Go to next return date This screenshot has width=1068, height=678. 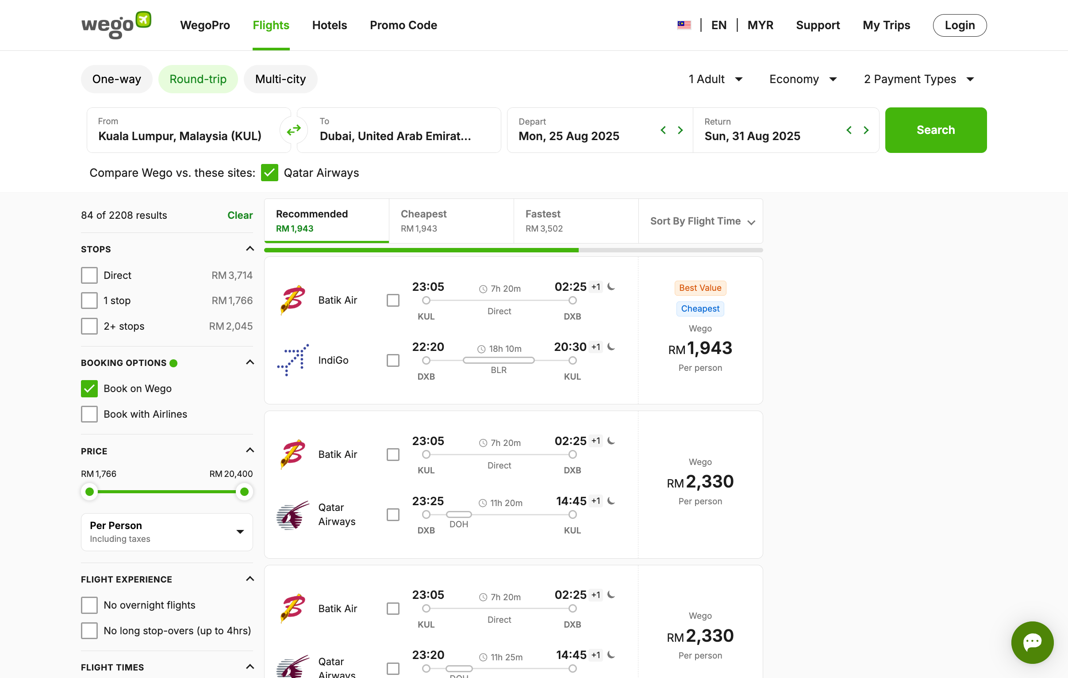pyautogui.click(x=866, y=130)
